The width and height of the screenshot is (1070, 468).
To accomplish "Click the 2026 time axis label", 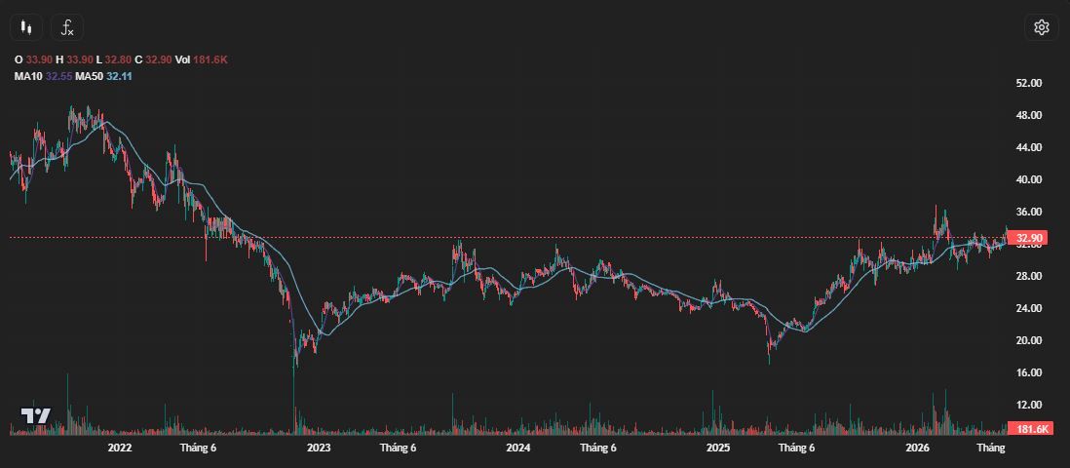I will tap(917, 448).
